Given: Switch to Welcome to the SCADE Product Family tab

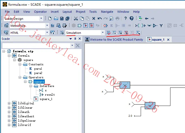Looking at the screenshot, I should click(x=114, y=40).
